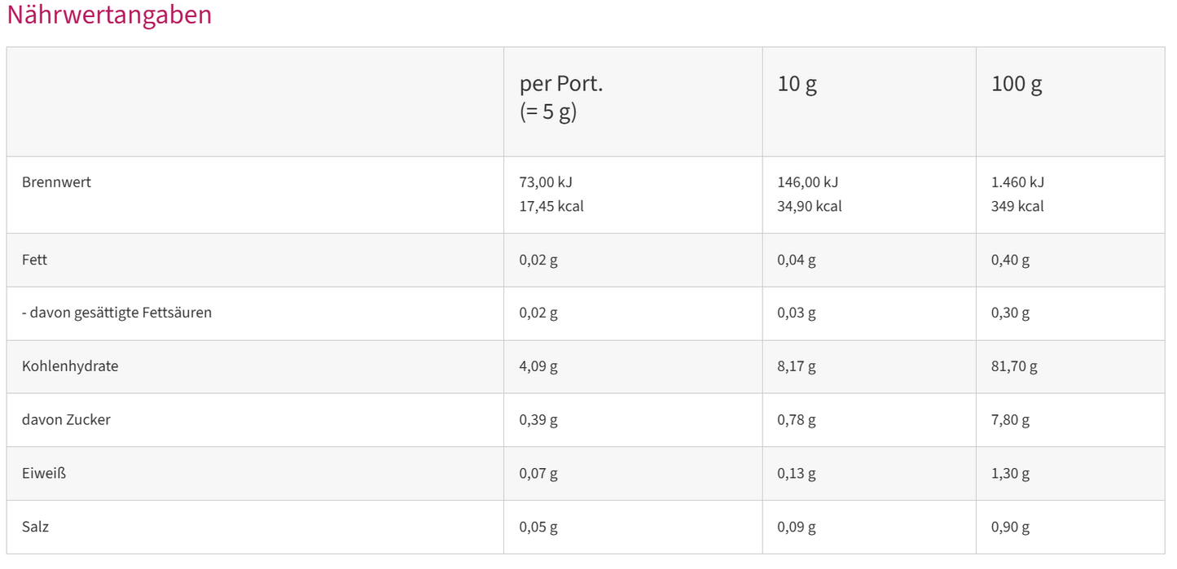Click the 1,30 g protein value
The width and height of the screenshot is (1177, 569).
point(1010,473)
